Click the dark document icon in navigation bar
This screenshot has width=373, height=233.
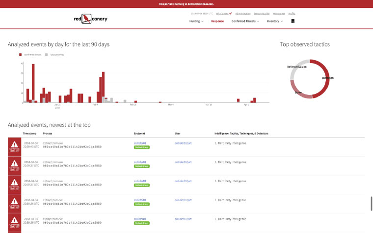[x=293, y=22]
